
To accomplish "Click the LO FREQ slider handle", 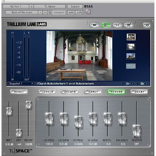I will pos(49,119).
